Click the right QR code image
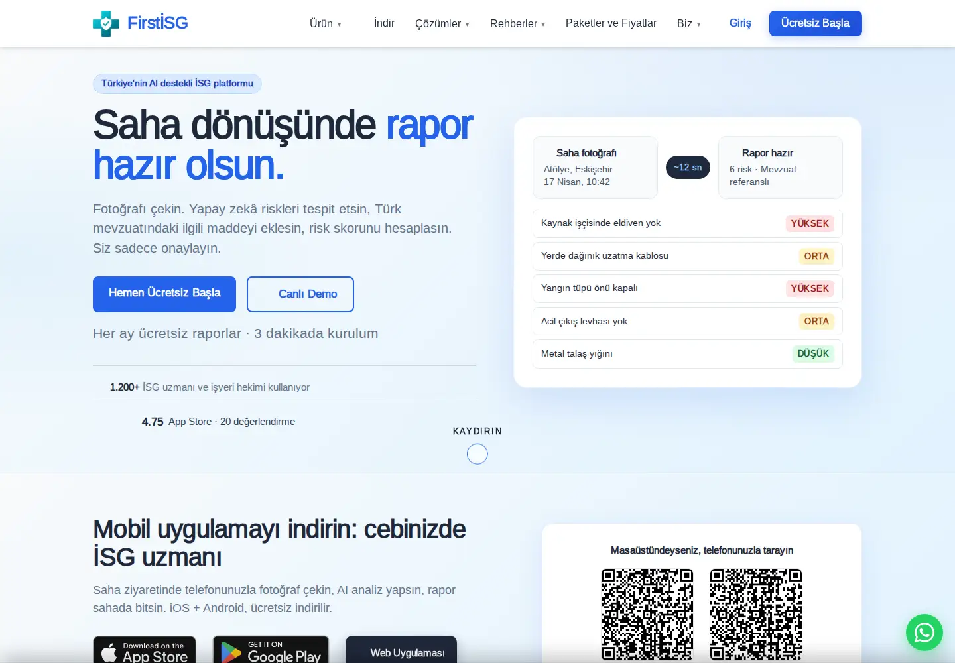The width and height of the screenshot is (955, 663). (756, 614)
